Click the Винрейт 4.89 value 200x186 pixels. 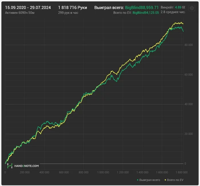pyautogui.click(x=178, y=7)
